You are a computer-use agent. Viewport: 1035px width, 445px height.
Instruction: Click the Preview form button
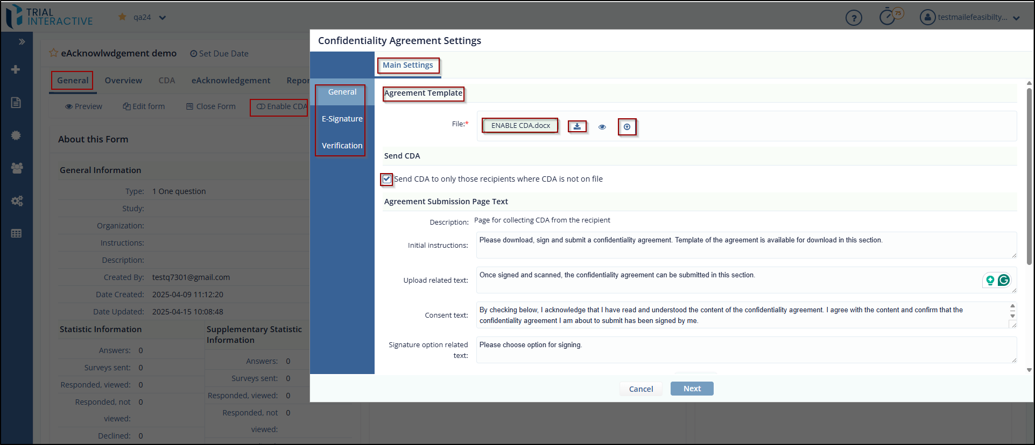83,106
